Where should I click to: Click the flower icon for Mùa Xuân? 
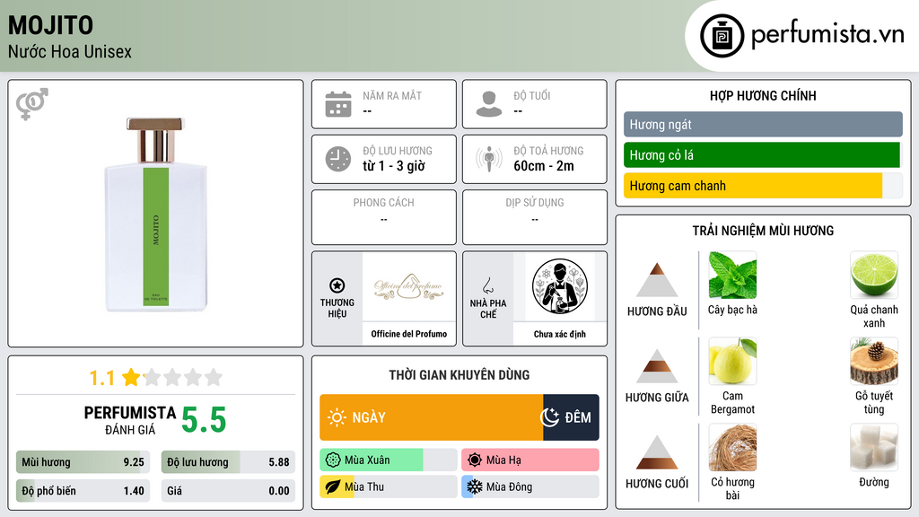tap(333, 460)
